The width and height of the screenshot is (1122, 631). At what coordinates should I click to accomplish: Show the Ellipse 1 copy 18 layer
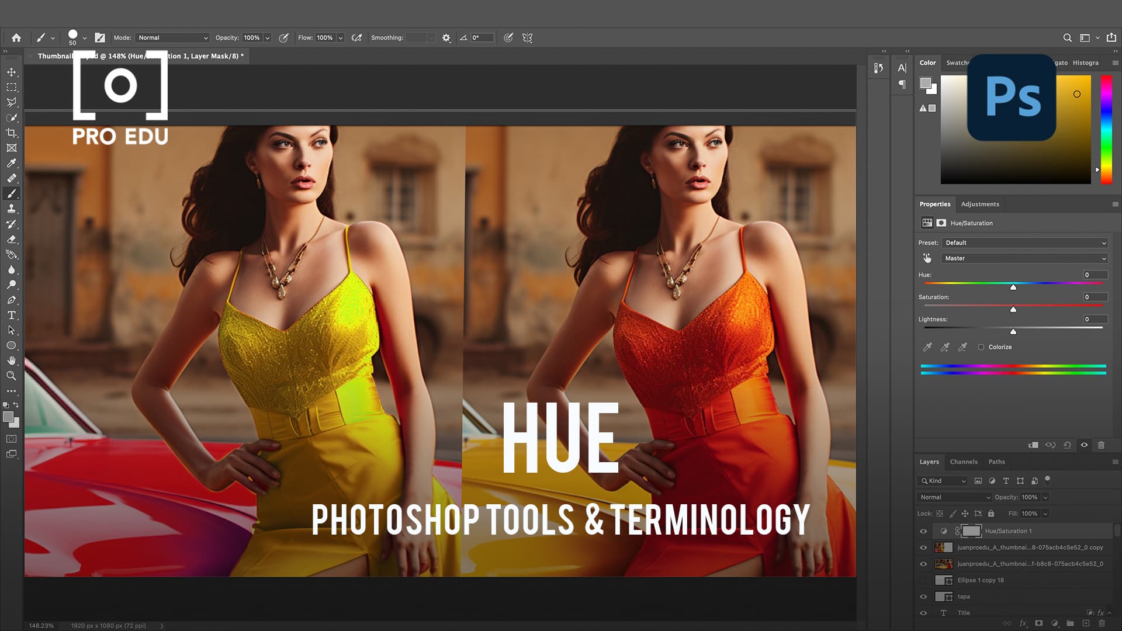click(923, 580)
